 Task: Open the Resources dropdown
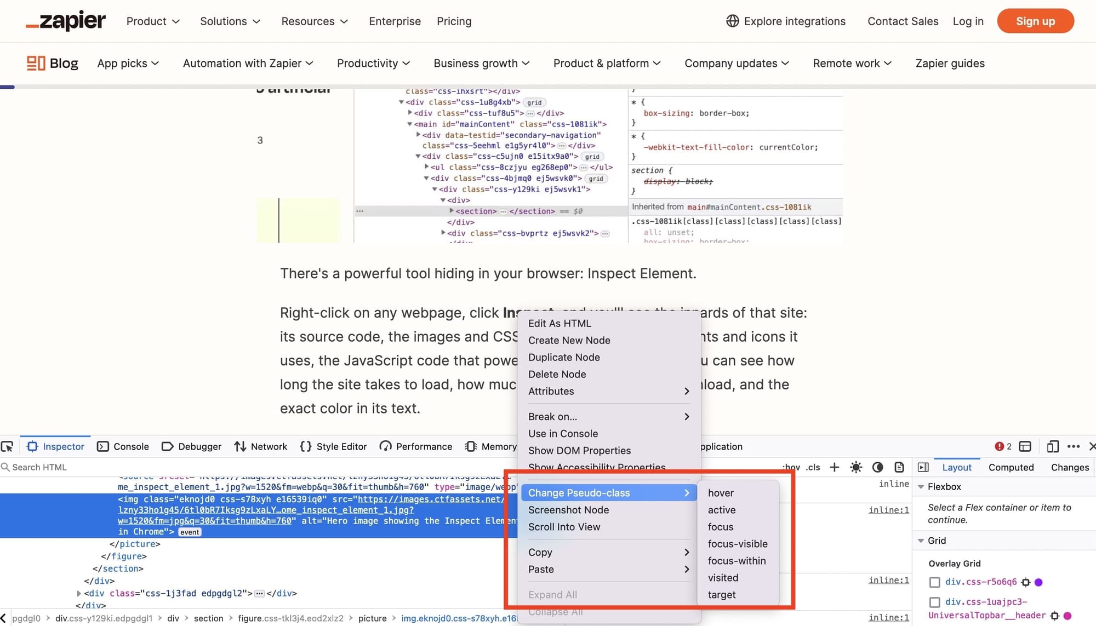click(315, 21)
